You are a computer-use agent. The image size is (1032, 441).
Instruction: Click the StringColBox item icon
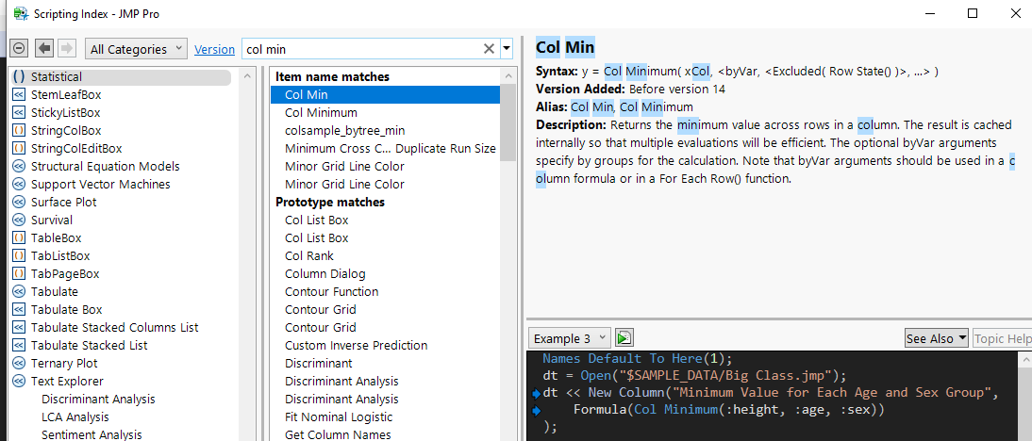[19, 130]
